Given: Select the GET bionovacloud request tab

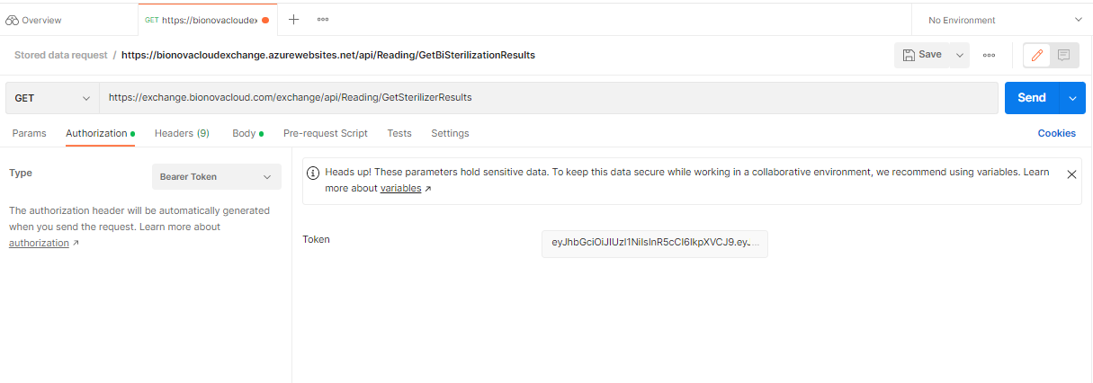Looking at the screenshot, I should pos(207,19).
